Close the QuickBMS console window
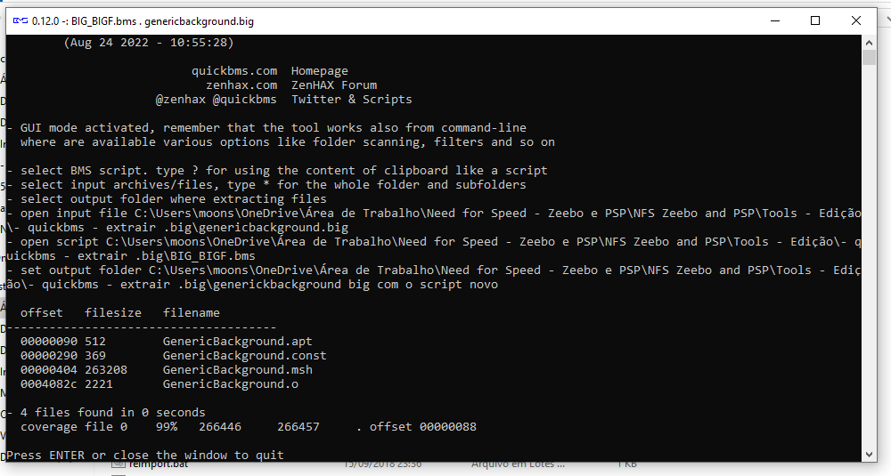The width and height of the screenshot is (891, 476). pyautogui.click(x=856, y=20)
